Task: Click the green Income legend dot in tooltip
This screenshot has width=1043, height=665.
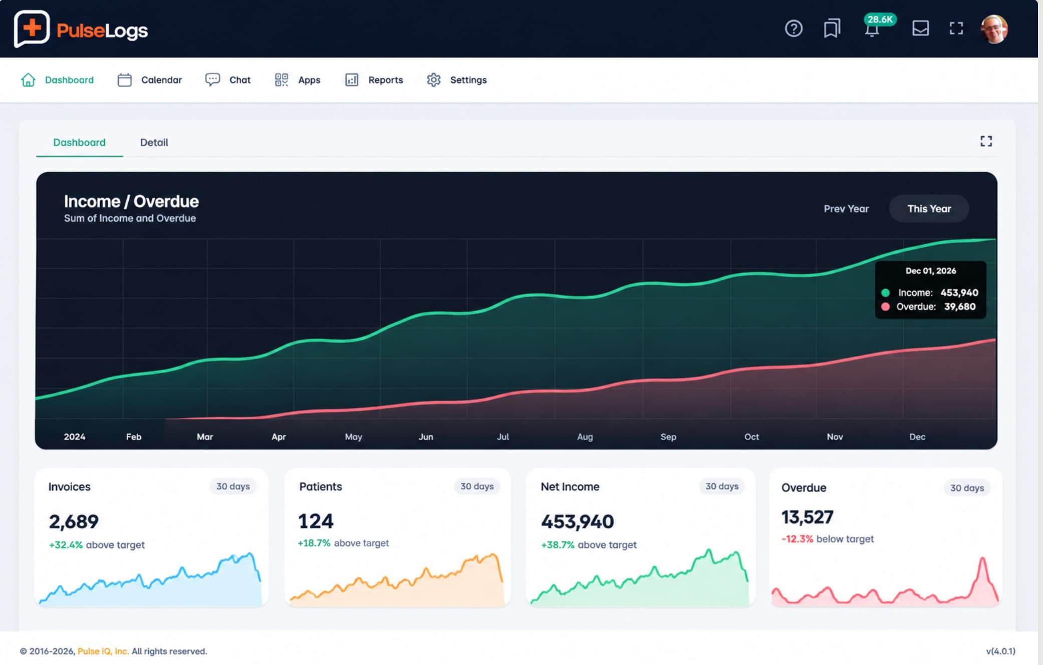Action: click(885, 292)
